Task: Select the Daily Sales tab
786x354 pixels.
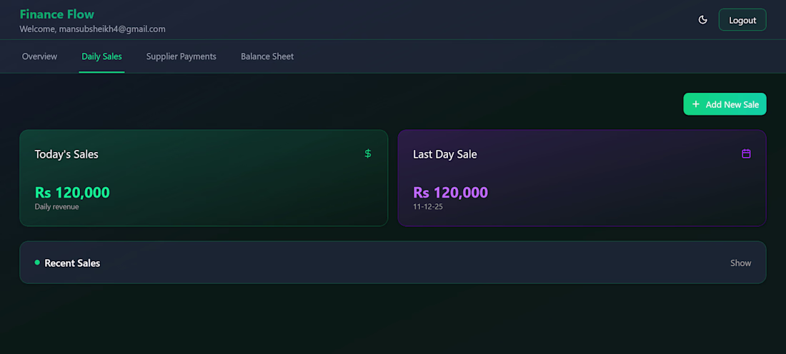Action: pyautogui.click(x=101, y=56)
